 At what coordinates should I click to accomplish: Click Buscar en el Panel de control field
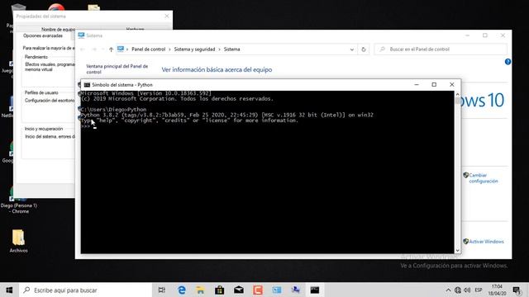point(441,49)
